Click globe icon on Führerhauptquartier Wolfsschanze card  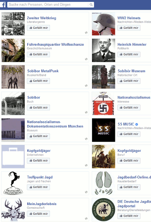86,59
